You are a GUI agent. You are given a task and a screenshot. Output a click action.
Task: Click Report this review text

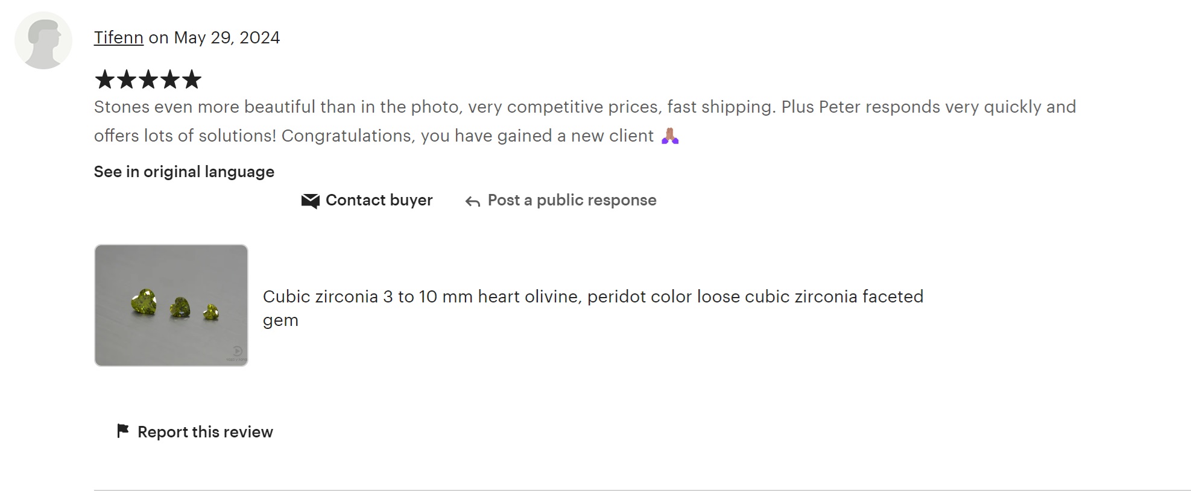pos(205,432)
